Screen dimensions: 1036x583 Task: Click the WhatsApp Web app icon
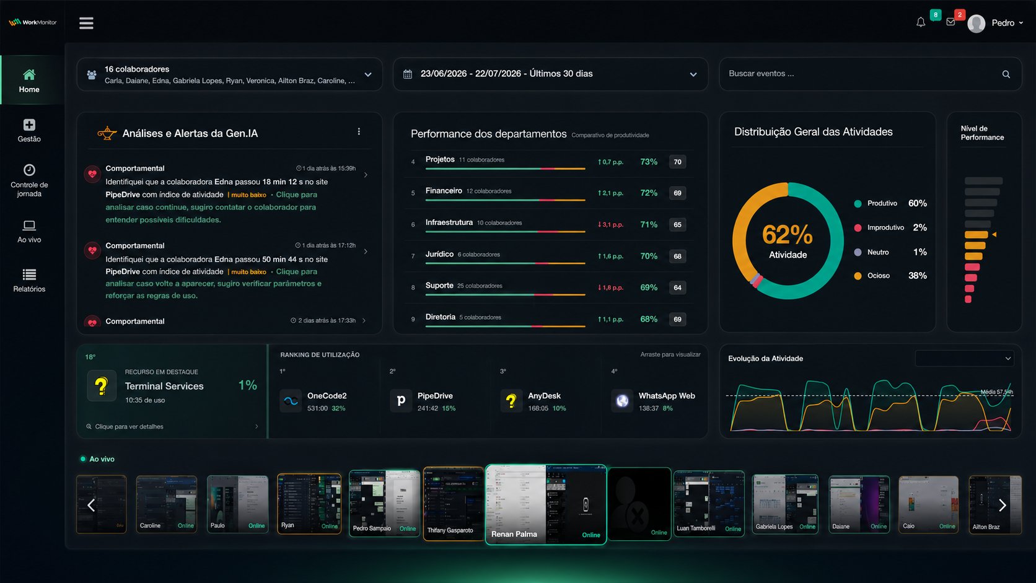click(622, 401)
